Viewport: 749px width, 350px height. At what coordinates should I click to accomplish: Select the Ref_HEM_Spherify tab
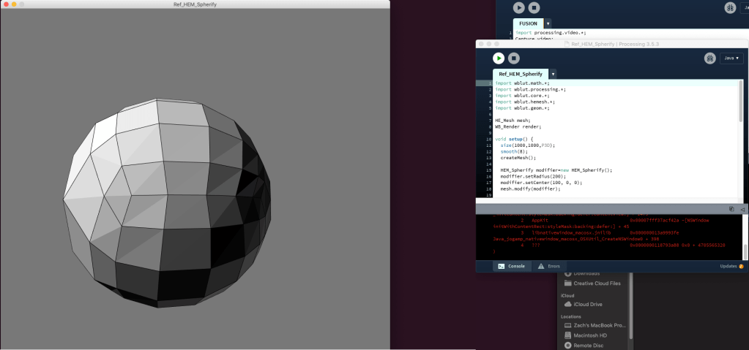click(521, 74)
